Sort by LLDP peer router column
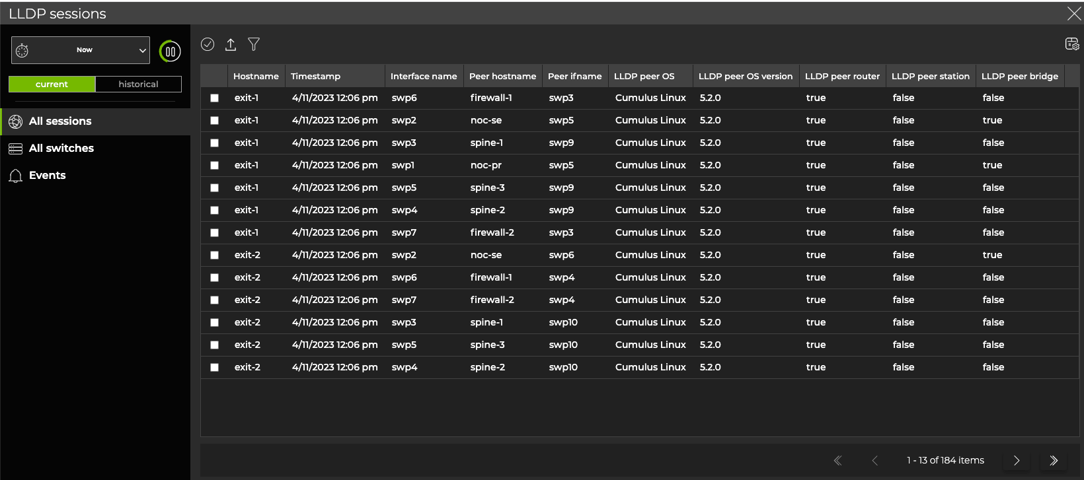Image resolution: width=1084 pixels, height=480 pixels. 842,76
